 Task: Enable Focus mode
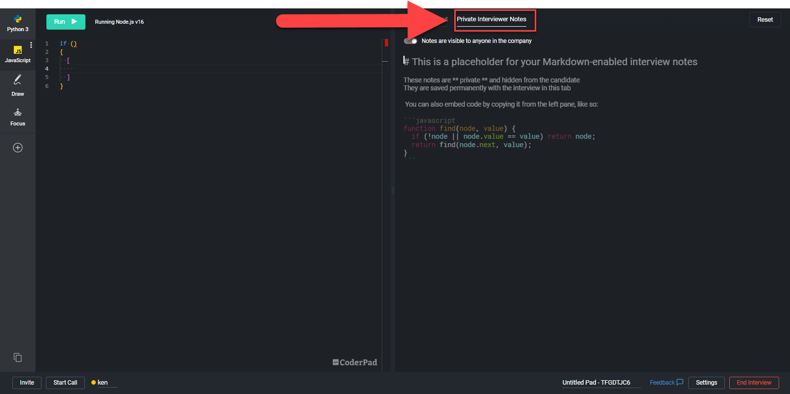coord(18,118)
